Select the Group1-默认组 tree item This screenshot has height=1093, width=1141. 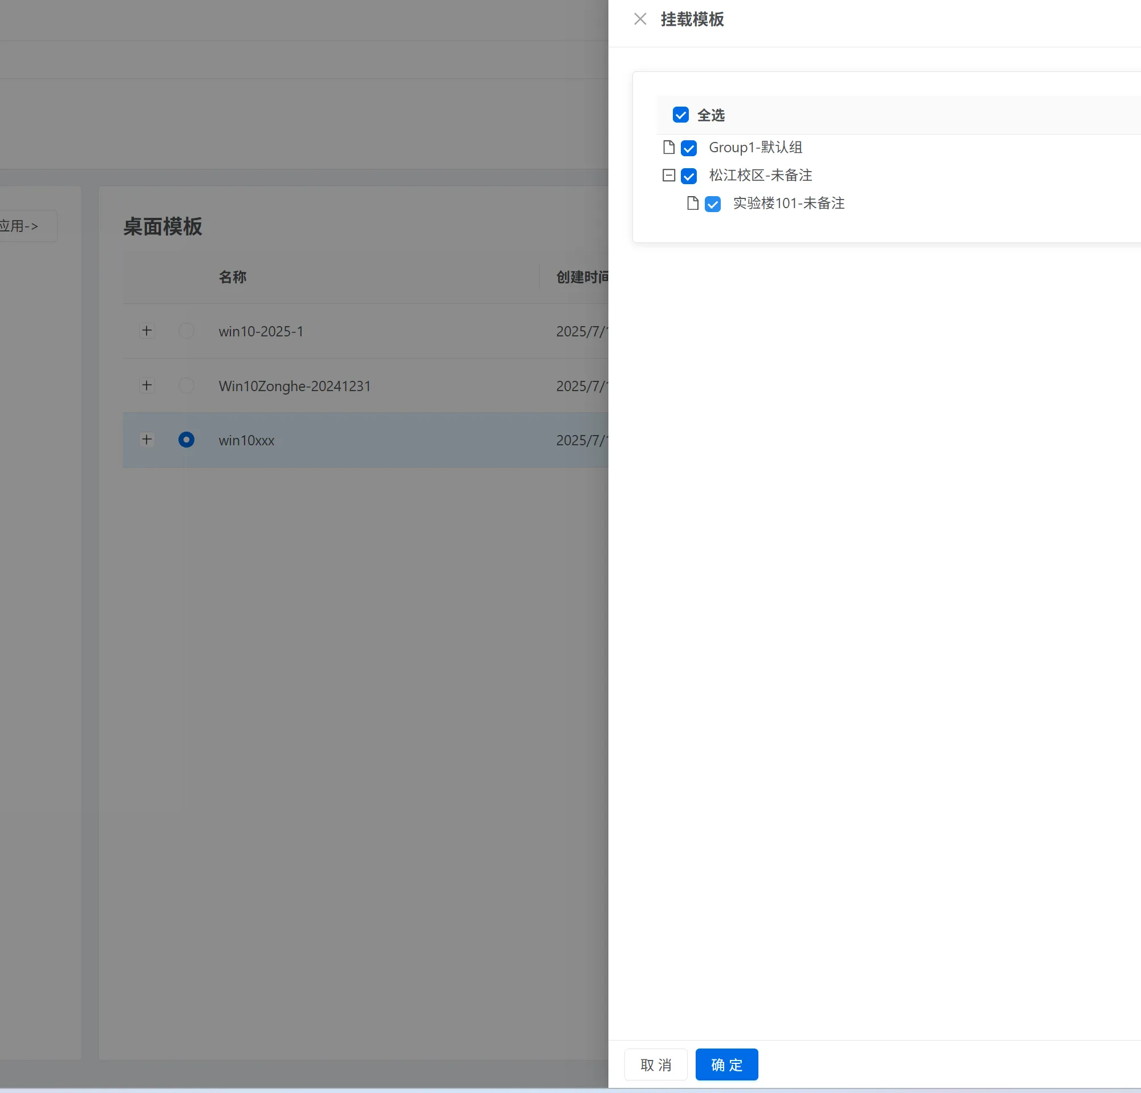point(755,148)
